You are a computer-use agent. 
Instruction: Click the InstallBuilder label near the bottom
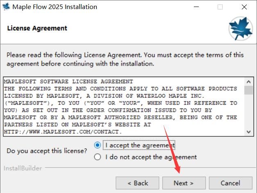click(23, 168)
